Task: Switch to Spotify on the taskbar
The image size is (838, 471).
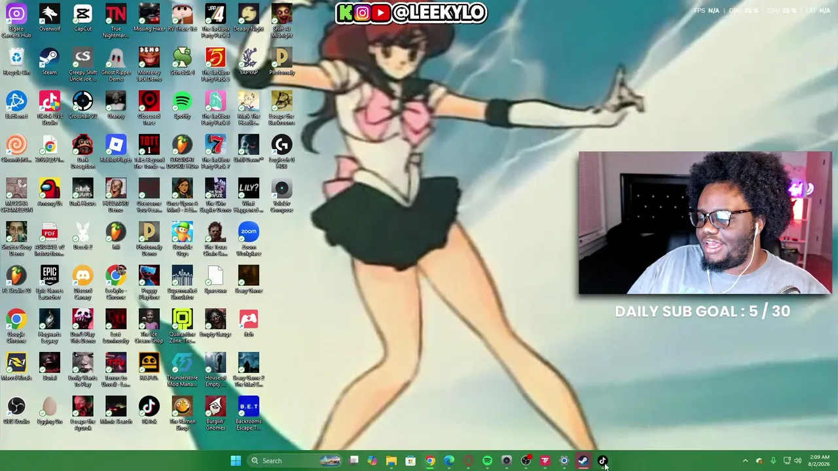Action: [487, 461]
